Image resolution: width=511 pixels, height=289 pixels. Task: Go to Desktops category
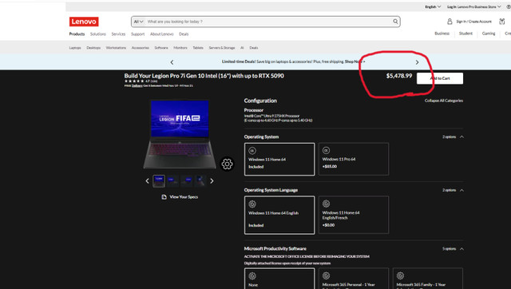[93, 48]
